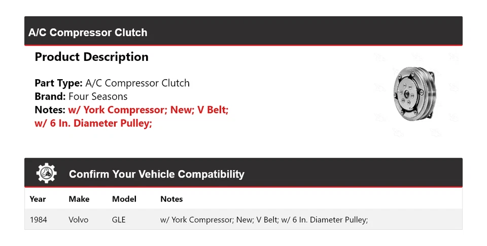Click the A/C Compressor Clutch title bar
The width and height of the screenshot is (487, 246).
88,32
